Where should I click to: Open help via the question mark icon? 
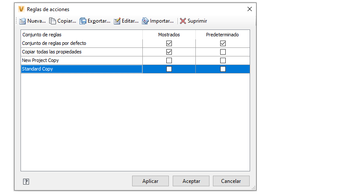click(x=26, y=181)
